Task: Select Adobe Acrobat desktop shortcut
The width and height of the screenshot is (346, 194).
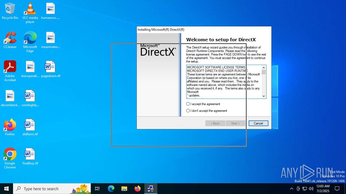Action: 10,71
